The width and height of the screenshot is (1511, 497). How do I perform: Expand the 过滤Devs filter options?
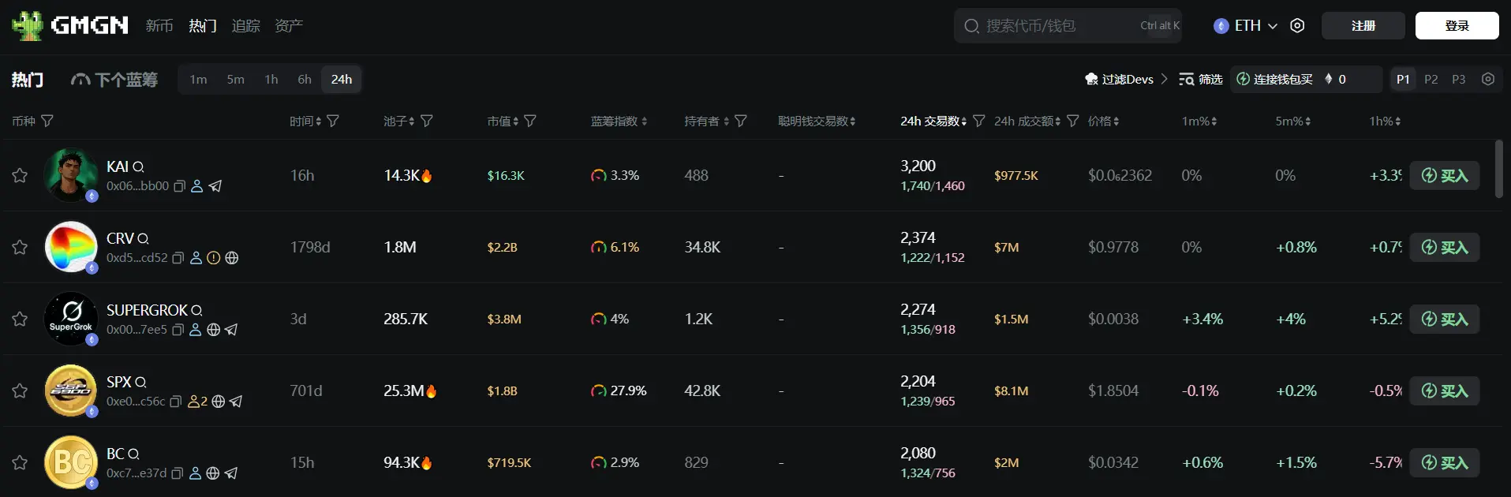(x=1126, y=79)
